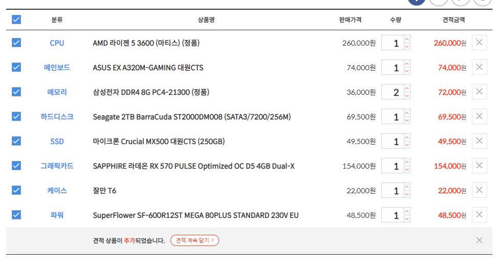Image resolution: width=497 pixels, height=265 pixels.
Task: Remove the CPU row with X icon
Action: tap(479, 43)
